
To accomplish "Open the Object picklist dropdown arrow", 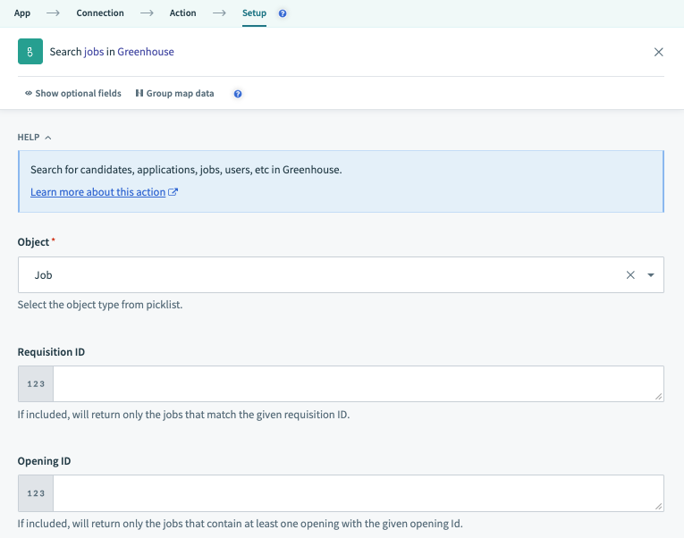I will coord(650,275).
